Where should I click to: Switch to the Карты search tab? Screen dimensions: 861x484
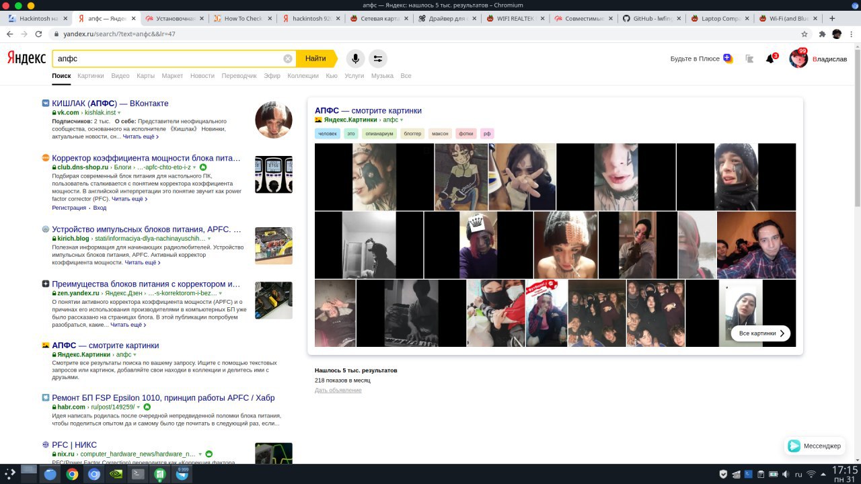pyautogui.click(x=145, y=76)
